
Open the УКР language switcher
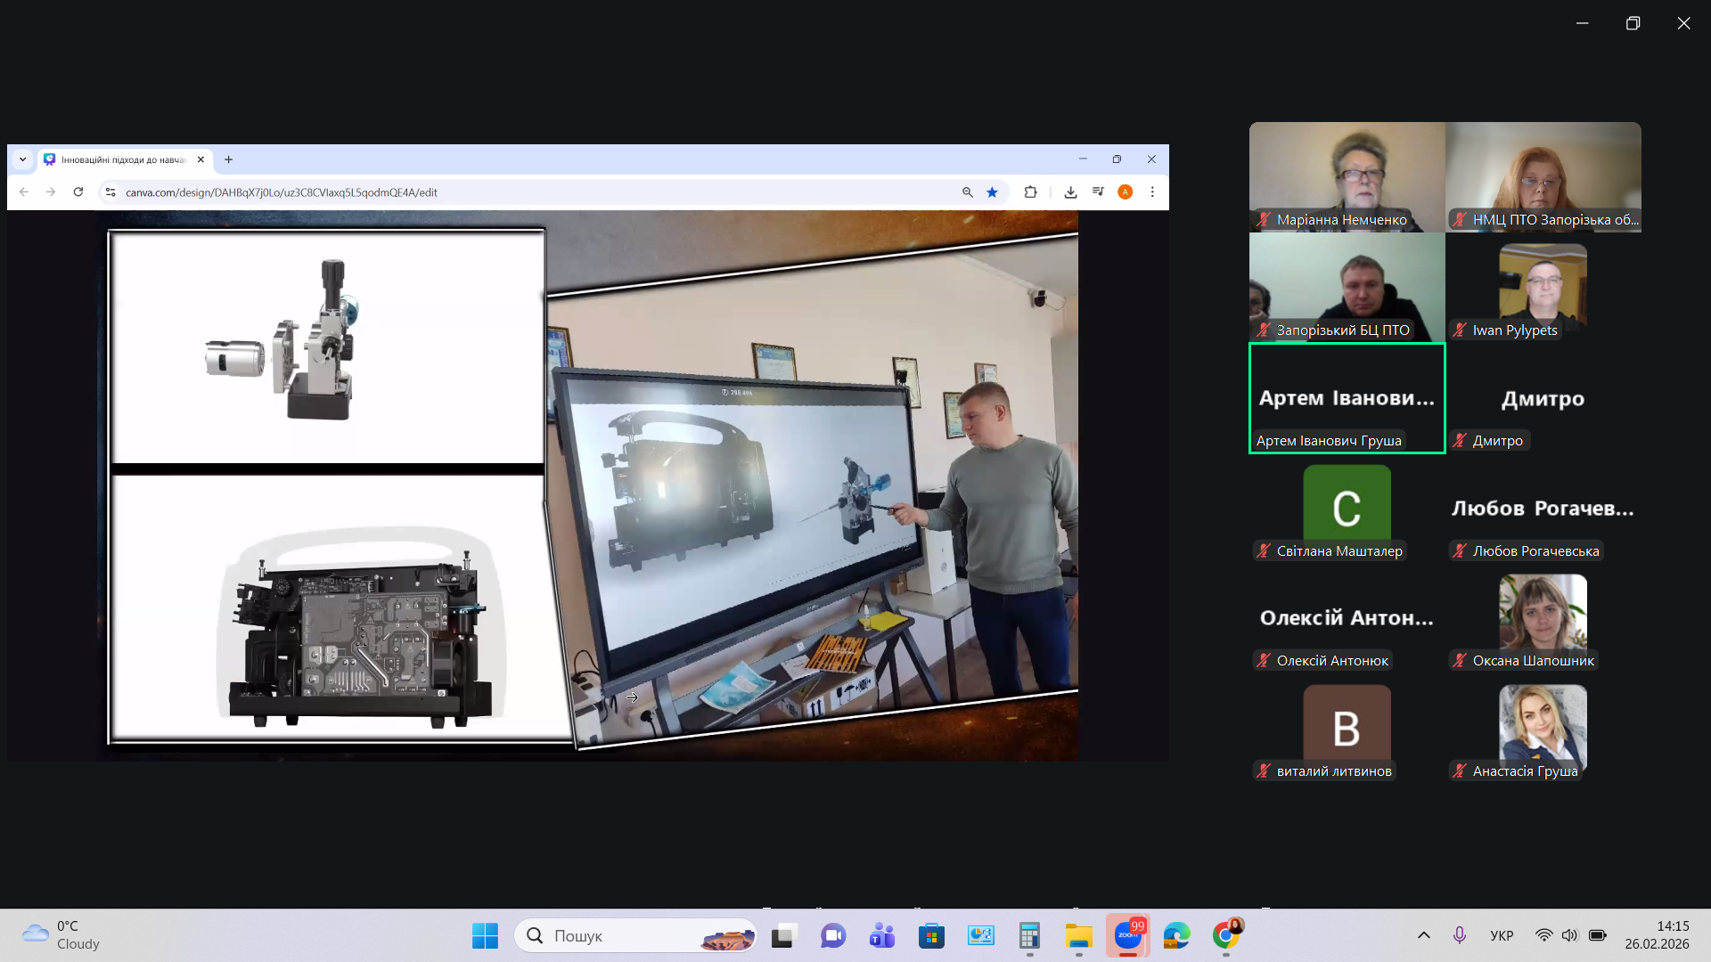tap(1502, 935)
